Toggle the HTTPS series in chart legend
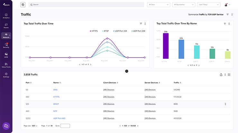 (x=94, y=31)
